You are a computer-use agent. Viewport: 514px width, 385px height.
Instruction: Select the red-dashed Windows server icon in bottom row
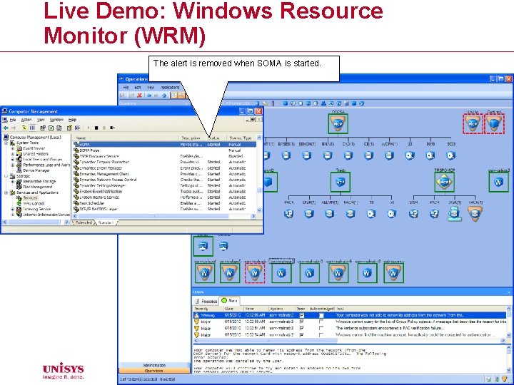pos(255,273)
